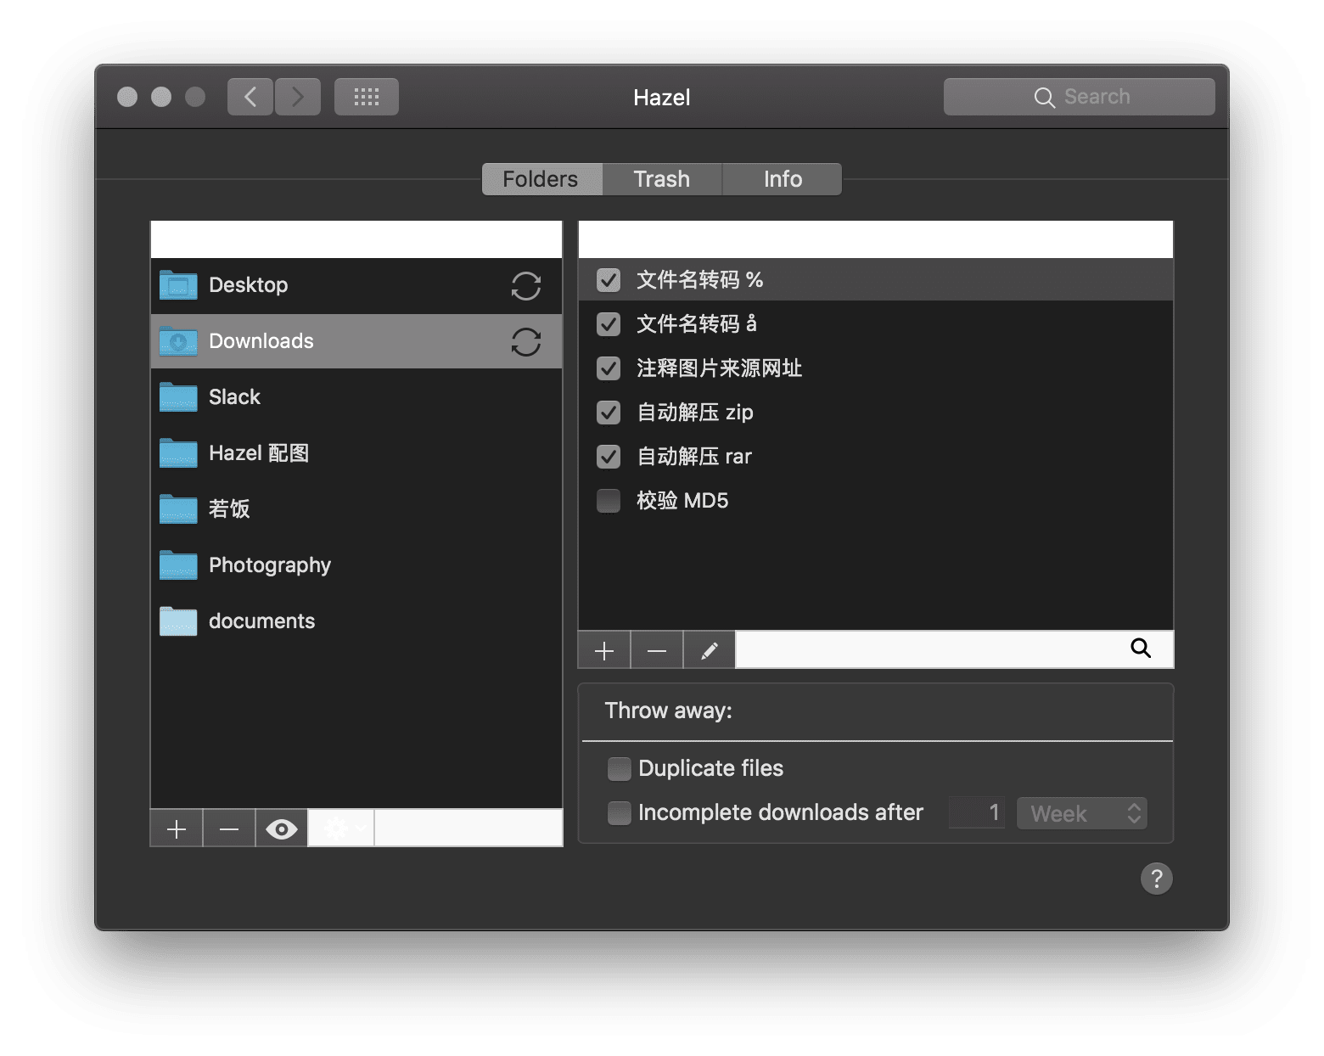The image size is (1324, 1056).
Task: Toggle Incomplete downloads after checkbox
Action: pyautogui.click(x=620, y=813)
